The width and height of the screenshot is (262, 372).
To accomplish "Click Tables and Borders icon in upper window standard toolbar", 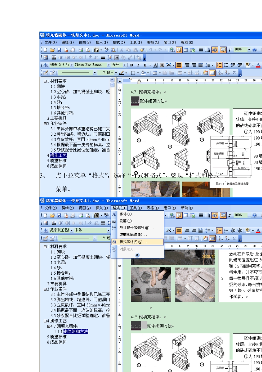I will click(179, 50).
